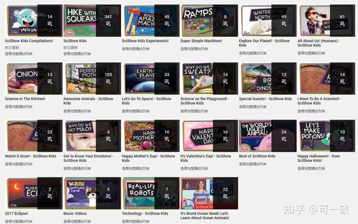Open Super Simple Machines! title link
Screen dimensions: 358x224
201,41
